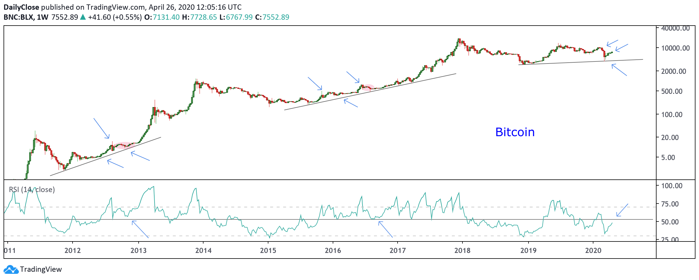Select the open value 7131.40

pyautogui.click(x=166, y=17)
